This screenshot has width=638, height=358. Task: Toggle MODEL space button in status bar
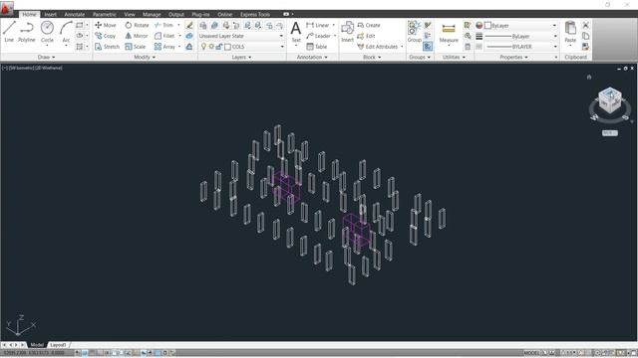click(531, 353)
